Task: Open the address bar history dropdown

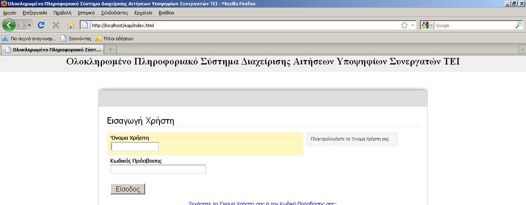Action: 412,25
